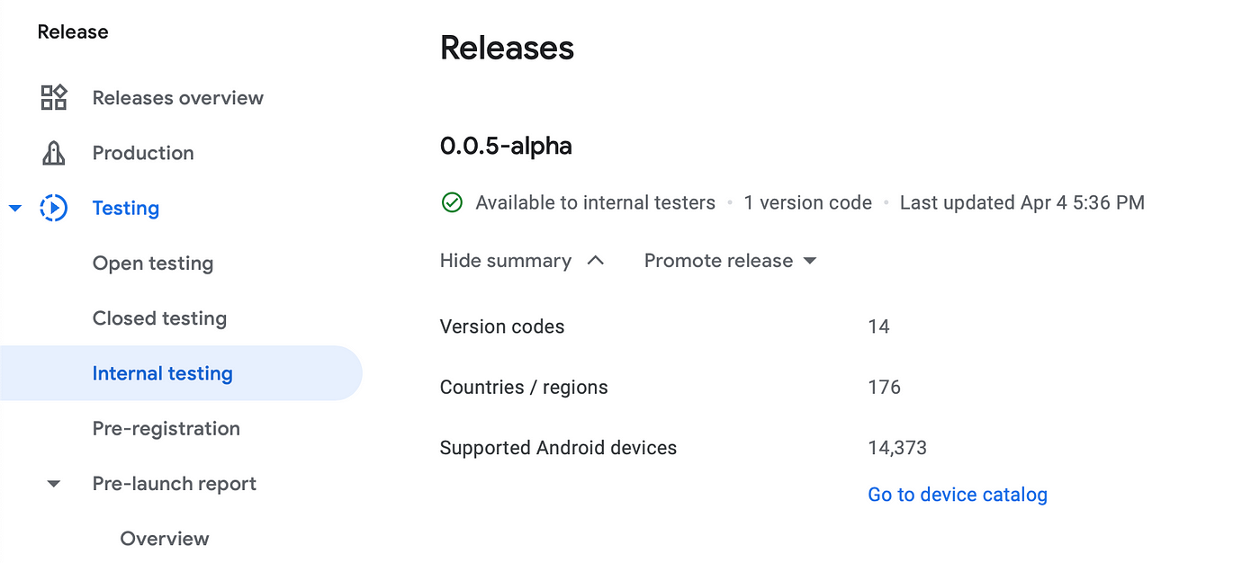Open the Closed testing page
This screenshot has width=1260, height=563.
point(159,318)
